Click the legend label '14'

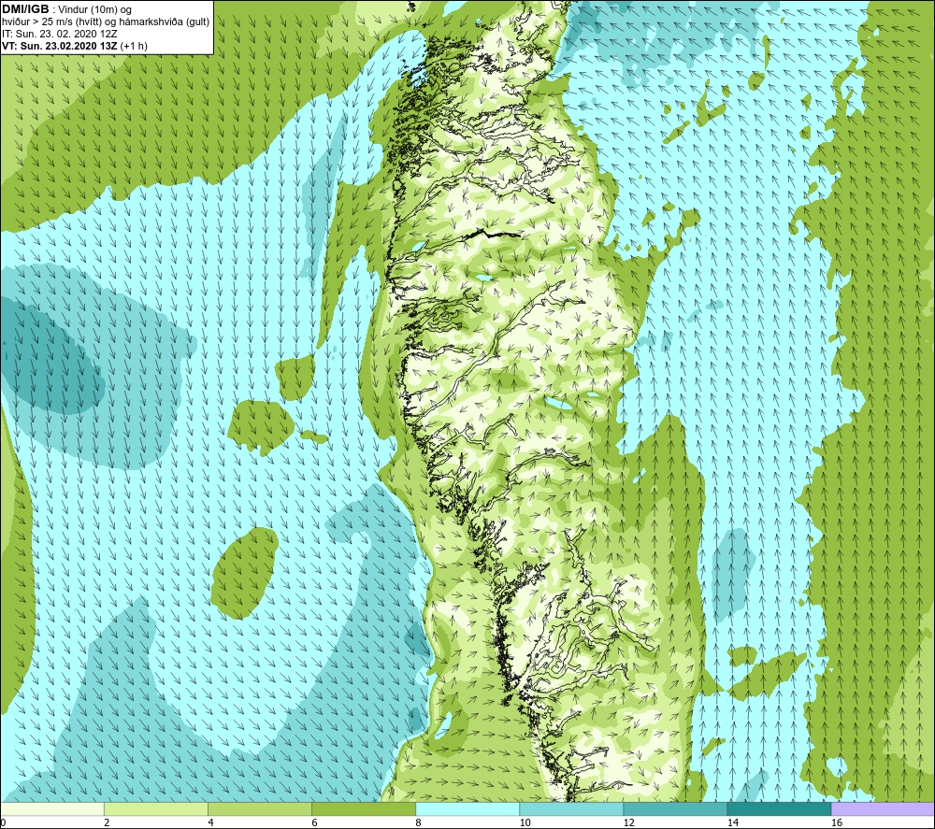coord(733,823)
